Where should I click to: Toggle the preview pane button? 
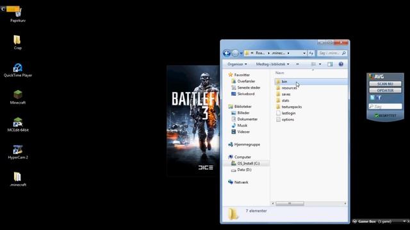(x=330, y=64)
